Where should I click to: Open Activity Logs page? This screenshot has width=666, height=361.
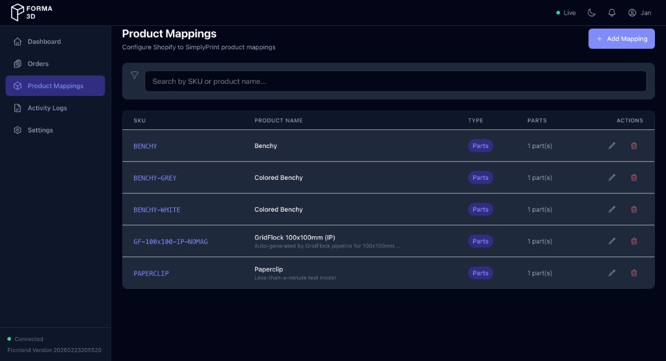[55, 108]
